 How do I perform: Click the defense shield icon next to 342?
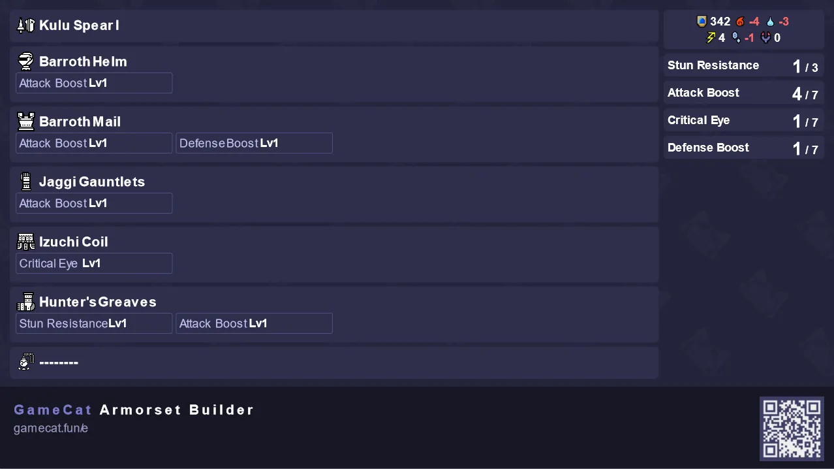702,22
